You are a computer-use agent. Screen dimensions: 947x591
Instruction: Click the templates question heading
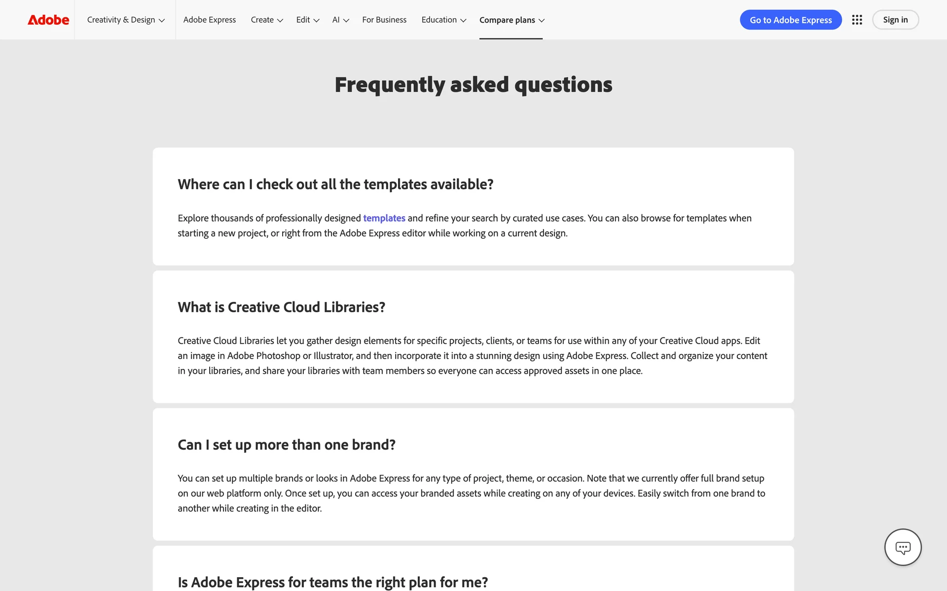(x=335, y=184)
